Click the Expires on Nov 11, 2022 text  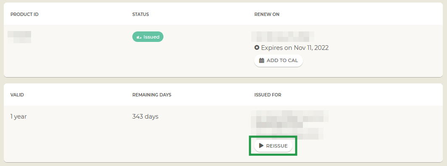(x=295, y=47)
